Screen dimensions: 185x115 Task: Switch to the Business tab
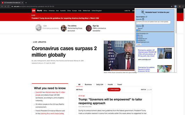(88, 85)
